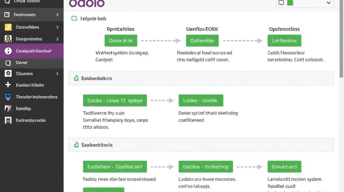344x192 pixels.
Task: Open the Uonar sidebar menu item
Action: (x=22, y=62)
